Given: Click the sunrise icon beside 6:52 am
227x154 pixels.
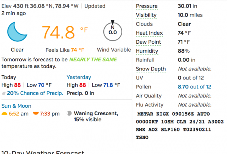Looking at the screenshot, I should tap(5, 113).
